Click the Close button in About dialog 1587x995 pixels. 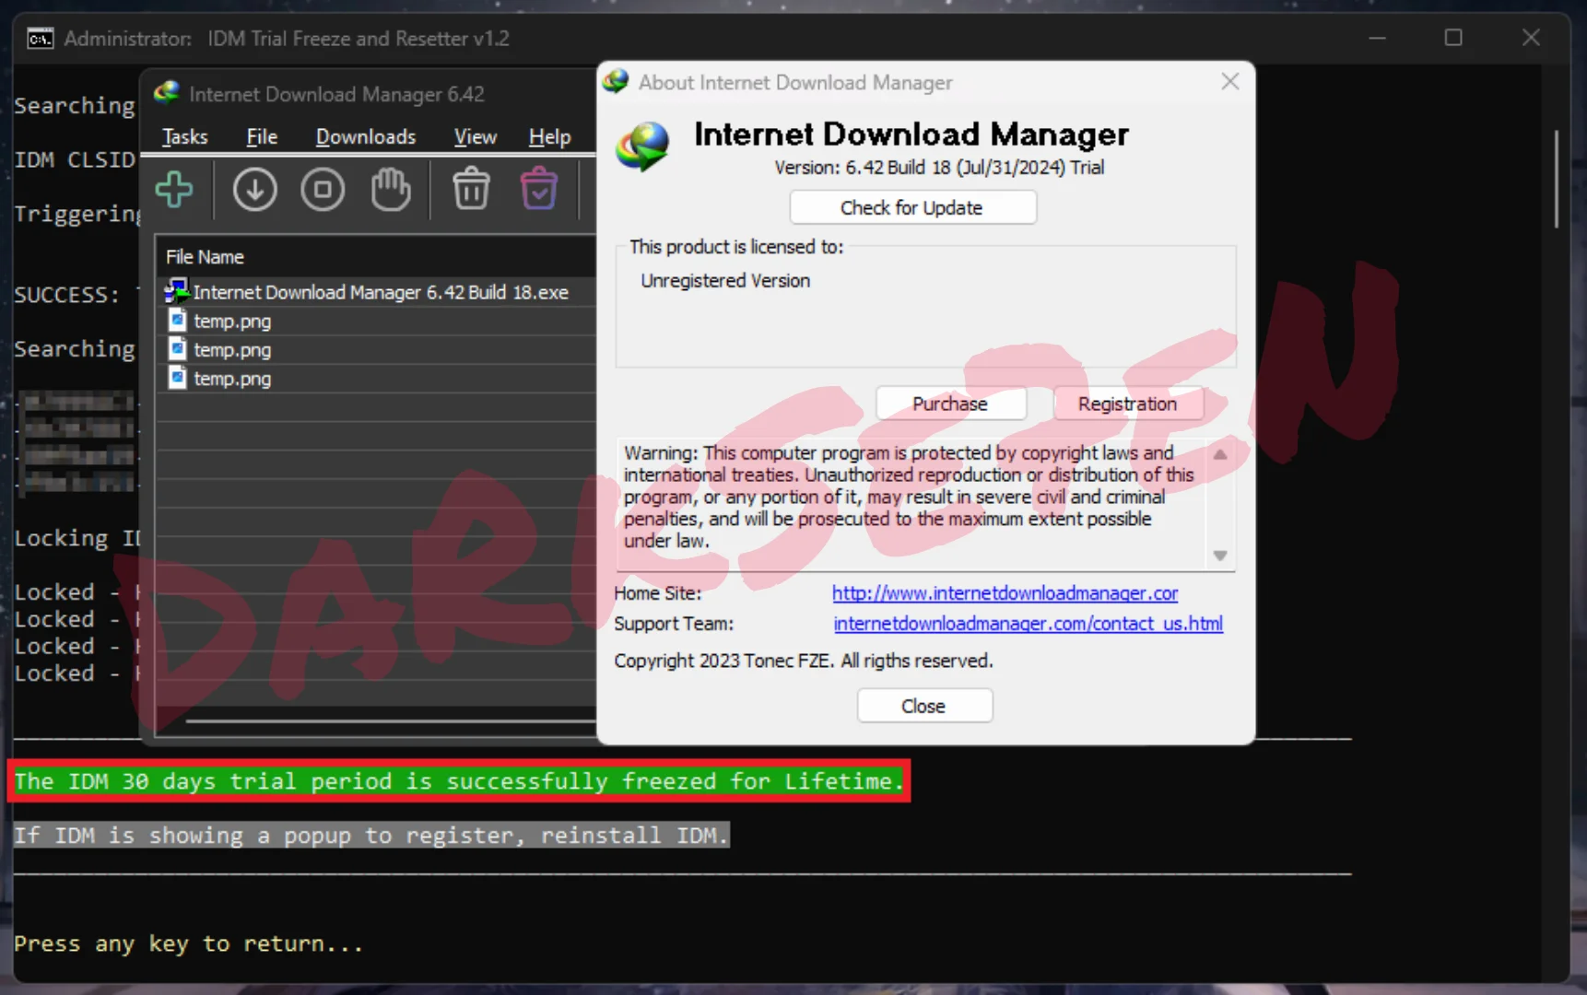pyautogui.click(x=924, y=706)
